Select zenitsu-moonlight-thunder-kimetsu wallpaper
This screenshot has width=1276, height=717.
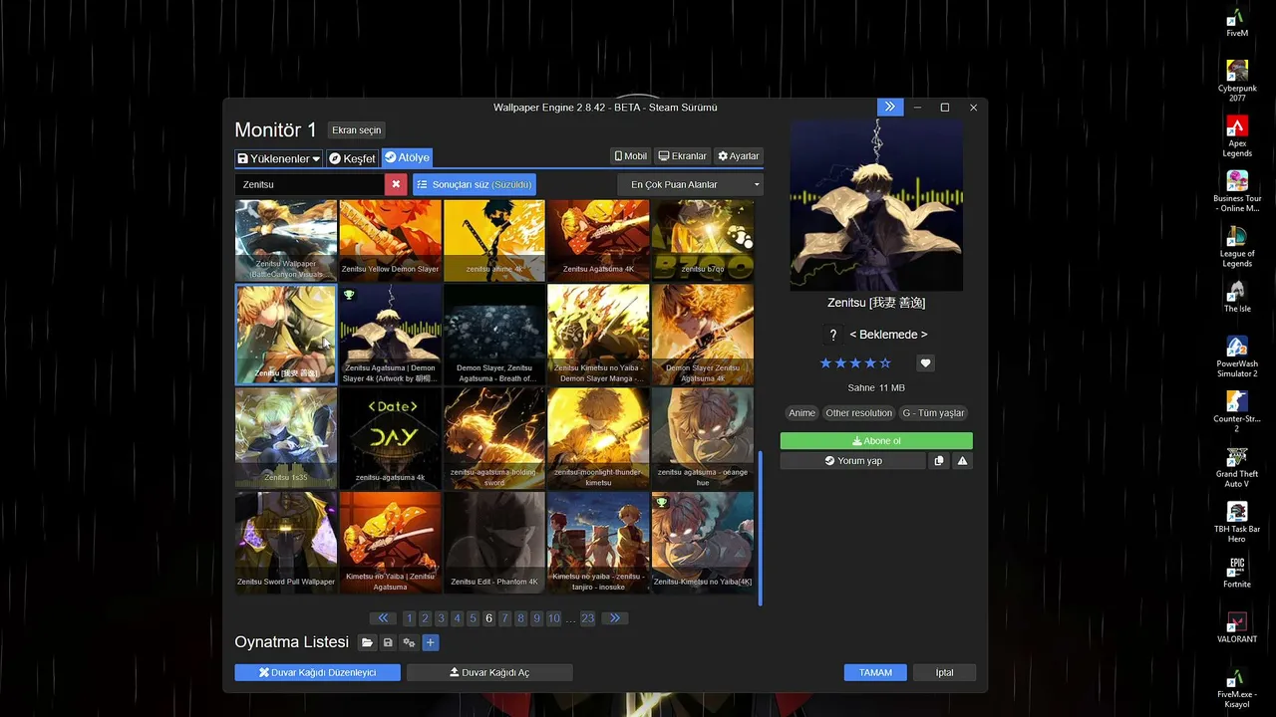tap(598, 438)
